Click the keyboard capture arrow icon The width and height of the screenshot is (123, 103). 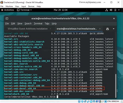(x=106, y=101)
